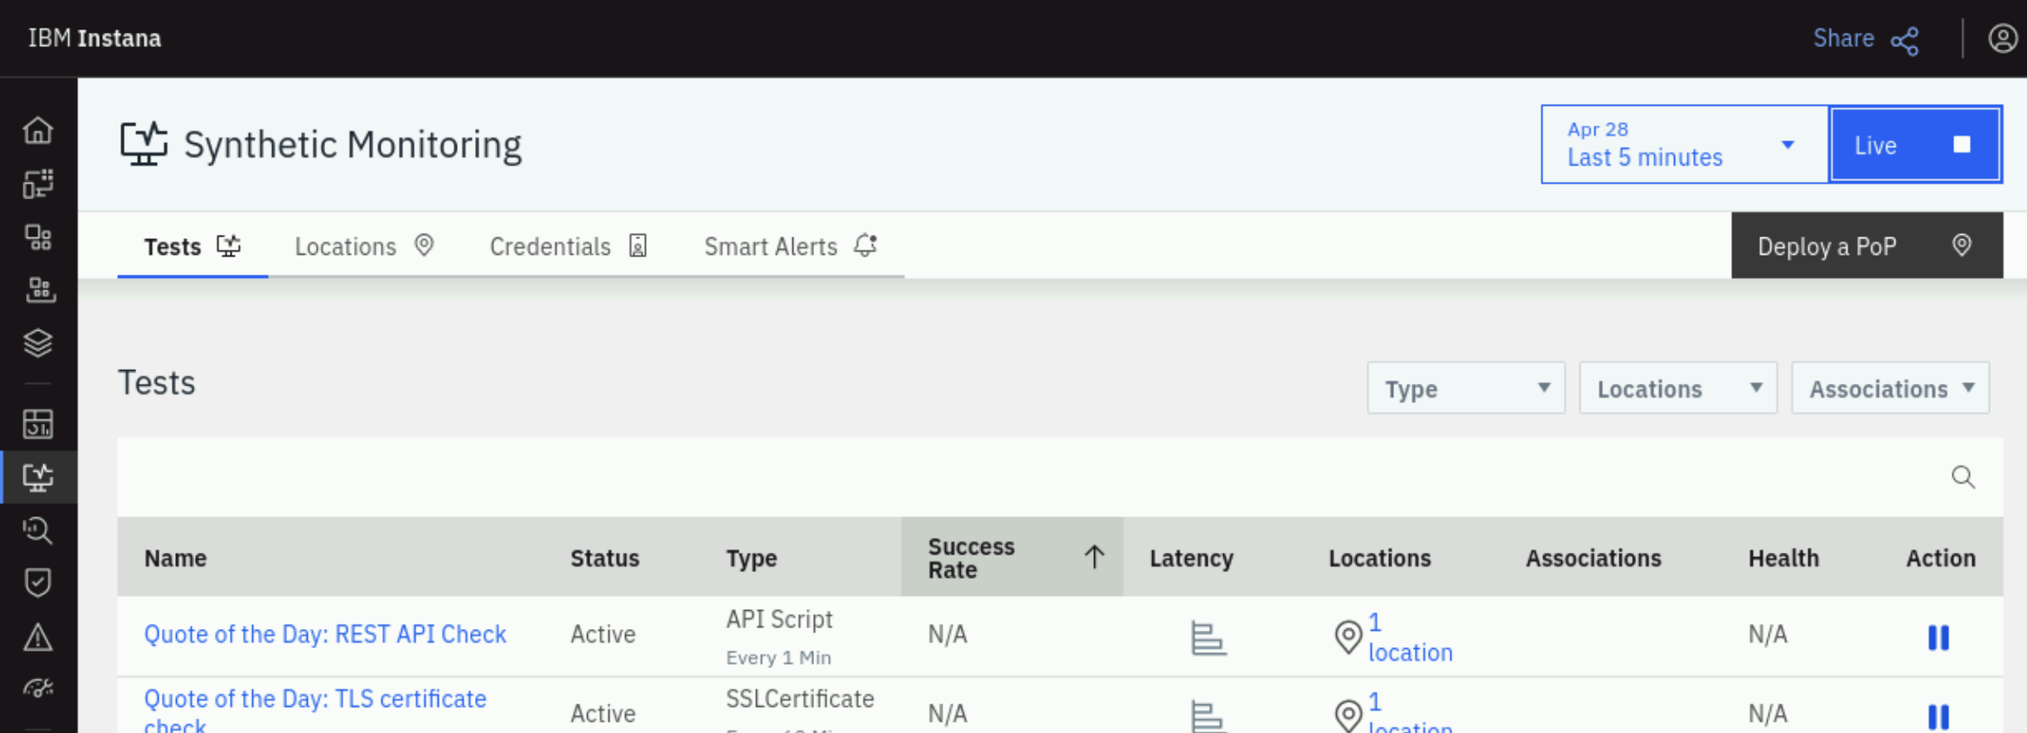Click the Deploy a PoP button
2027x733 pixels.
tap(1867, 246)
